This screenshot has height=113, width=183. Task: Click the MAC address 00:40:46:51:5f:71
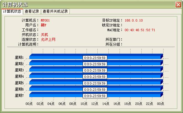pyautogui.click(x=140, y=30)
